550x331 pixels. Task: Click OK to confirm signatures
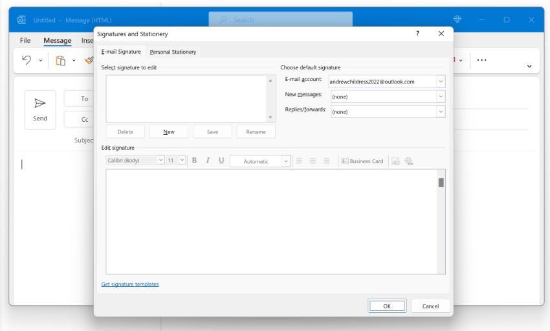[387, 306]
